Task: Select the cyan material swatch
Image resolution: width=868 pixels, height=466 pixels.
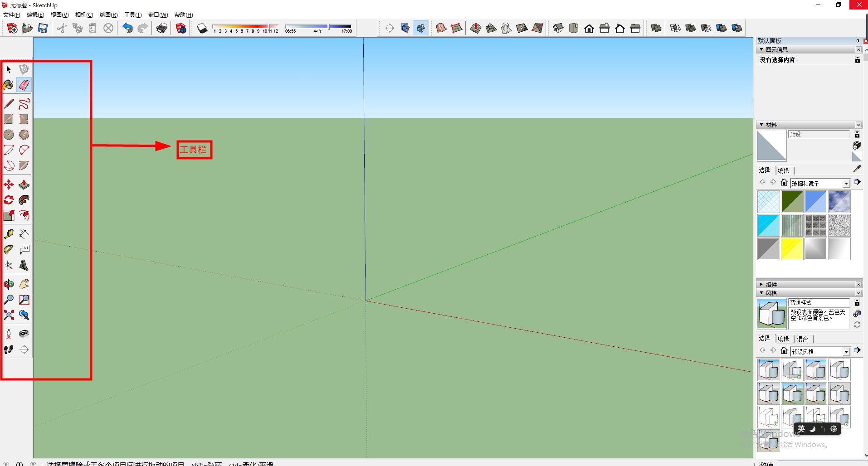Action: click(769, 225)
